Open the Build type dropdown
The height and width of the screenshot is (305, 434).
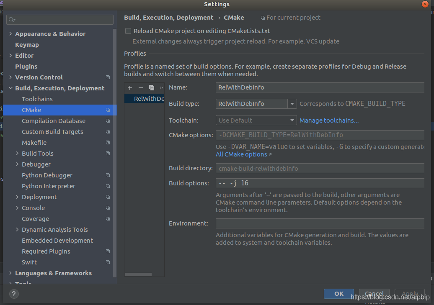pyautogui.click(x=292, y=104)
